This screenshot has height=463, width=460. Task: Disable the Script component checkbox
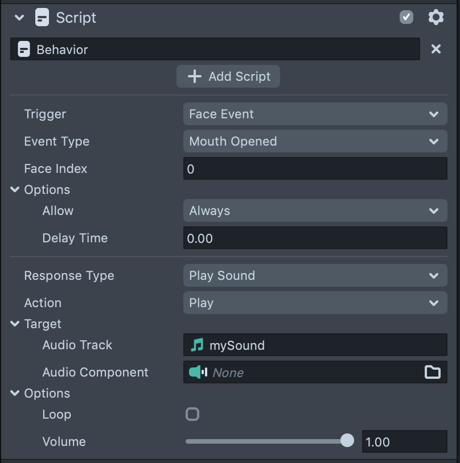pos(406,18)
